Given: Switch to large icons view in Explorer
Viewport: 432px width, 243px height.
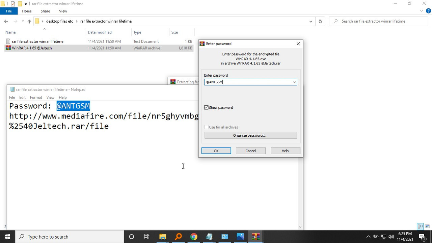Looking at the screenshot, I should (427, 226).
